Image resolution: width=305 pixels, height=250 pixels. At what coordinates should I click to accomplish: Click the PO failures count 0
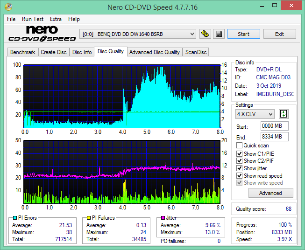pyautogui.click(x=219, y=241)
